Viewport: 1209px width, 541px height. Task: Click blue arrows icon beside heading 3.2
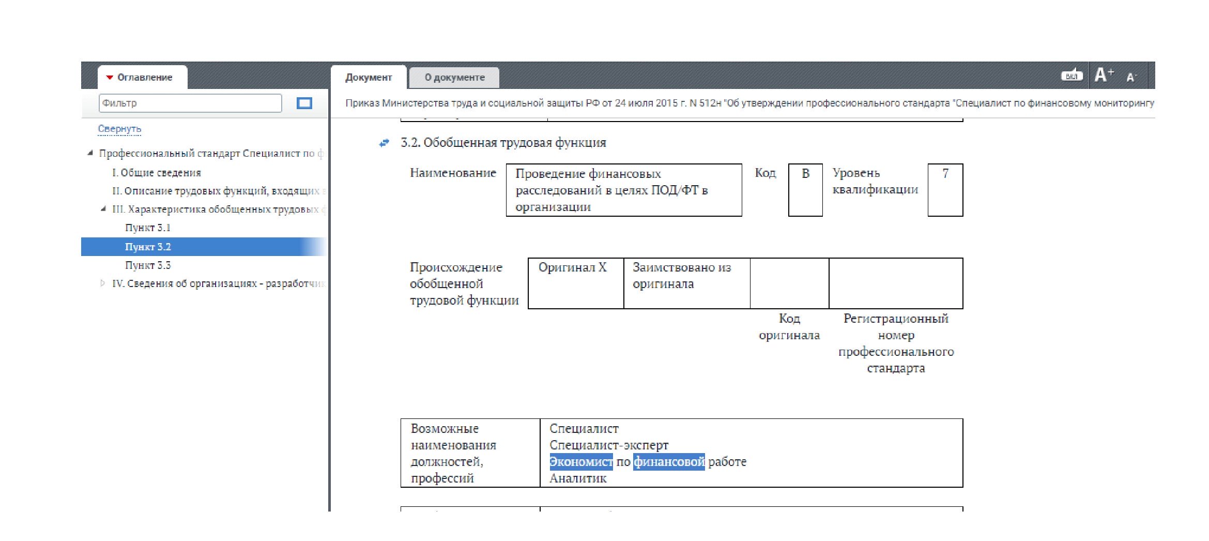tap(384, 143)
